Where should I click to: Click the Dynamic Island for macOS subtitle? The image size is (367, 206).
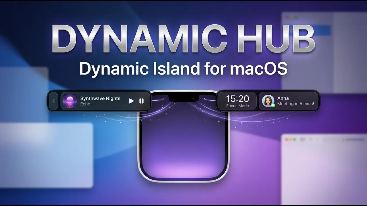tap(183, 69)
